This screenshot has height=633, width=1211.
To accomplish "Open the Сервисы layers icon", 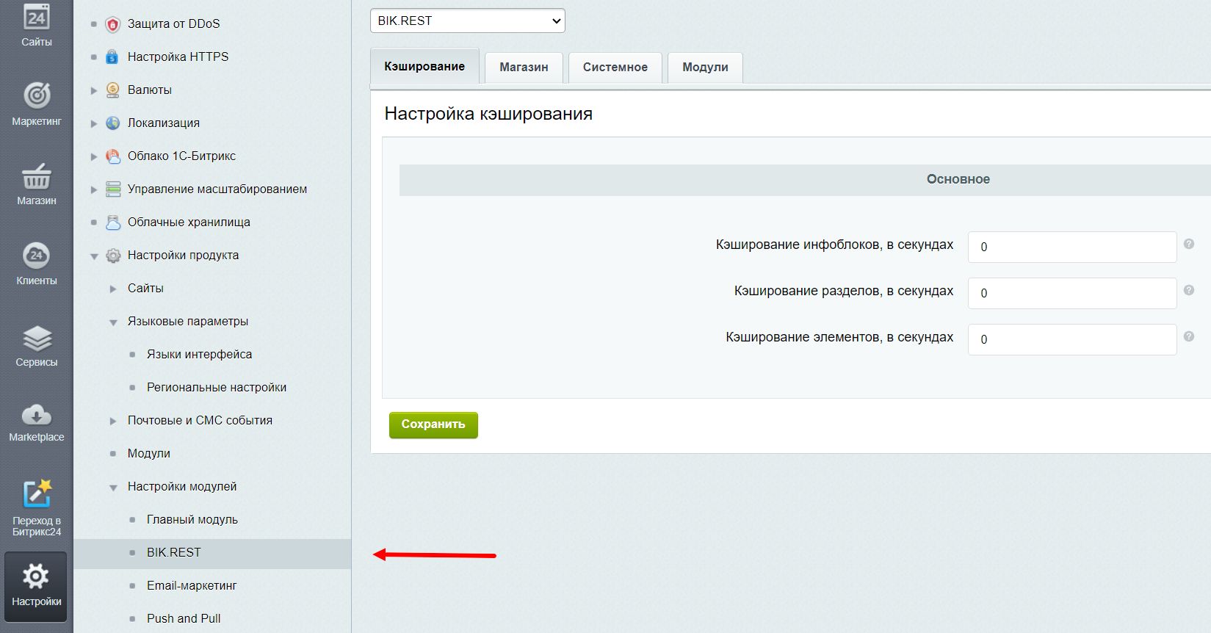I will click(37, 339).
